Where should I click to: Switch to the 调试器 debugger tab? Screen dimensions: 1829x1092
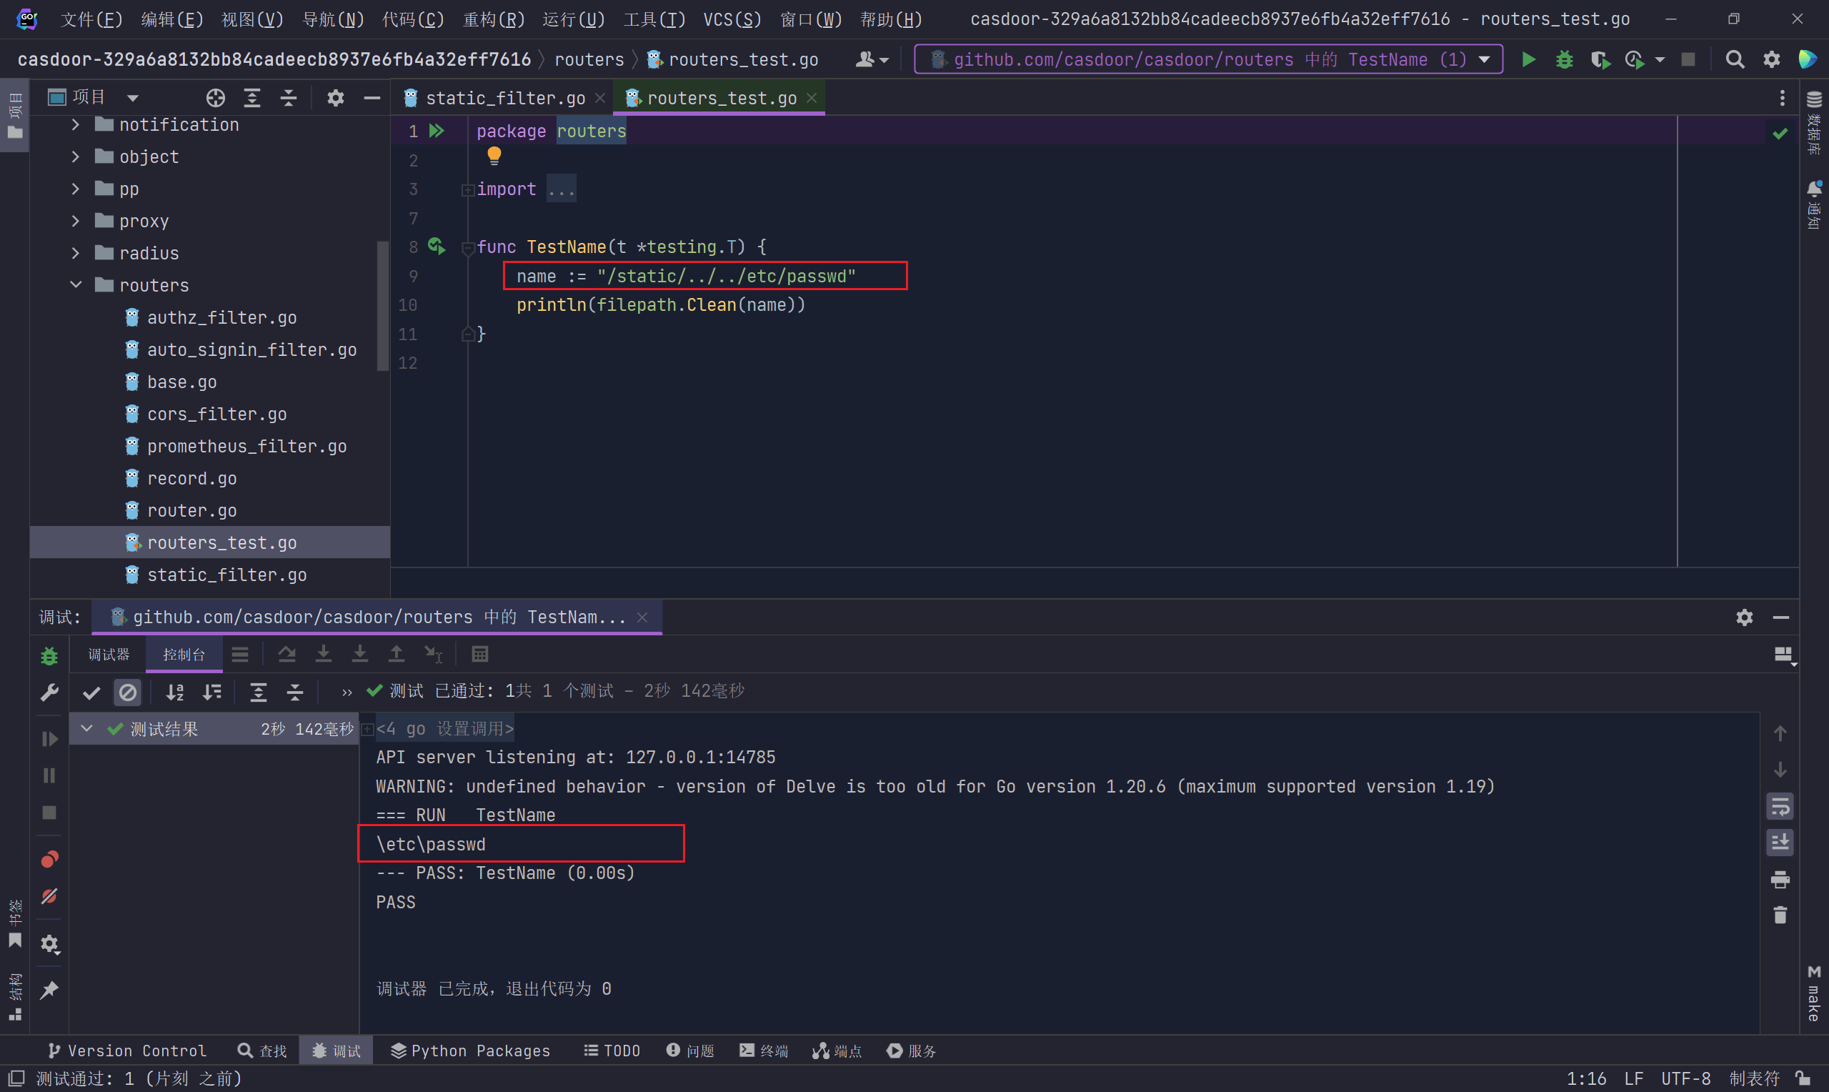109,654
